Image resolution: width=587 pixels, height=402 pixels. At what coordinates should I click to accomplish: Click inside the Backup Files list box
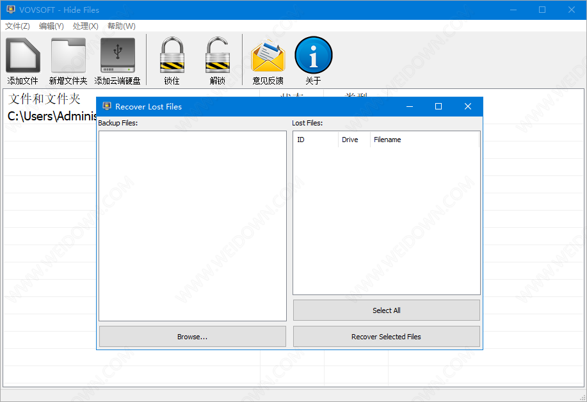(193, 226)
